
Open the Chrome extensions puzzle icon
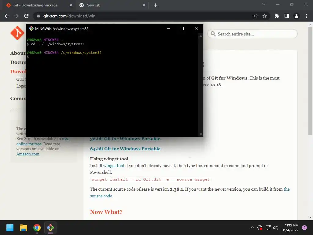(277, 16)
